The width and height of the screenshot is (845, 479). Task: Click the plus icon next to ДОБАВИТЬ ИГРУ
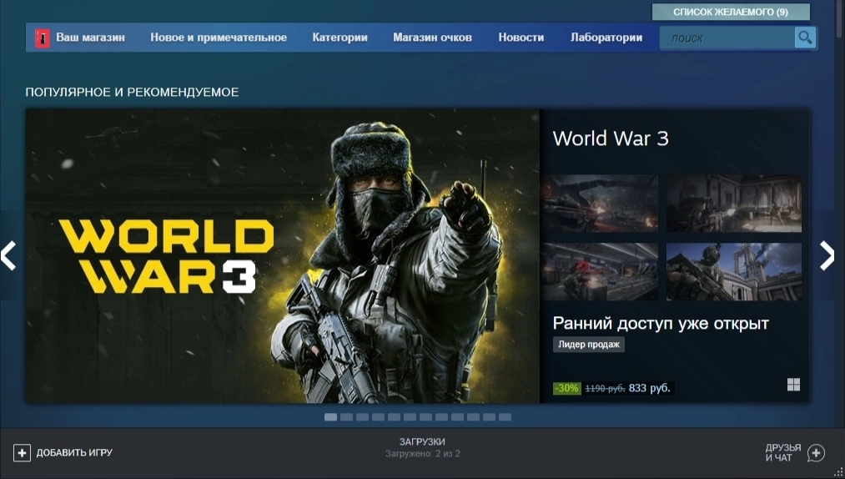tap(22, 452)
